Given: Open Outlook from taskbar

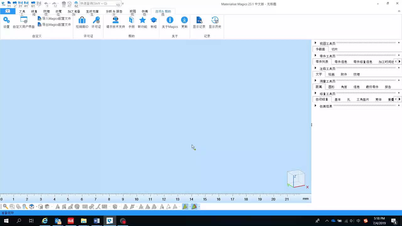Looking at the screenshot, I should 58,221.
